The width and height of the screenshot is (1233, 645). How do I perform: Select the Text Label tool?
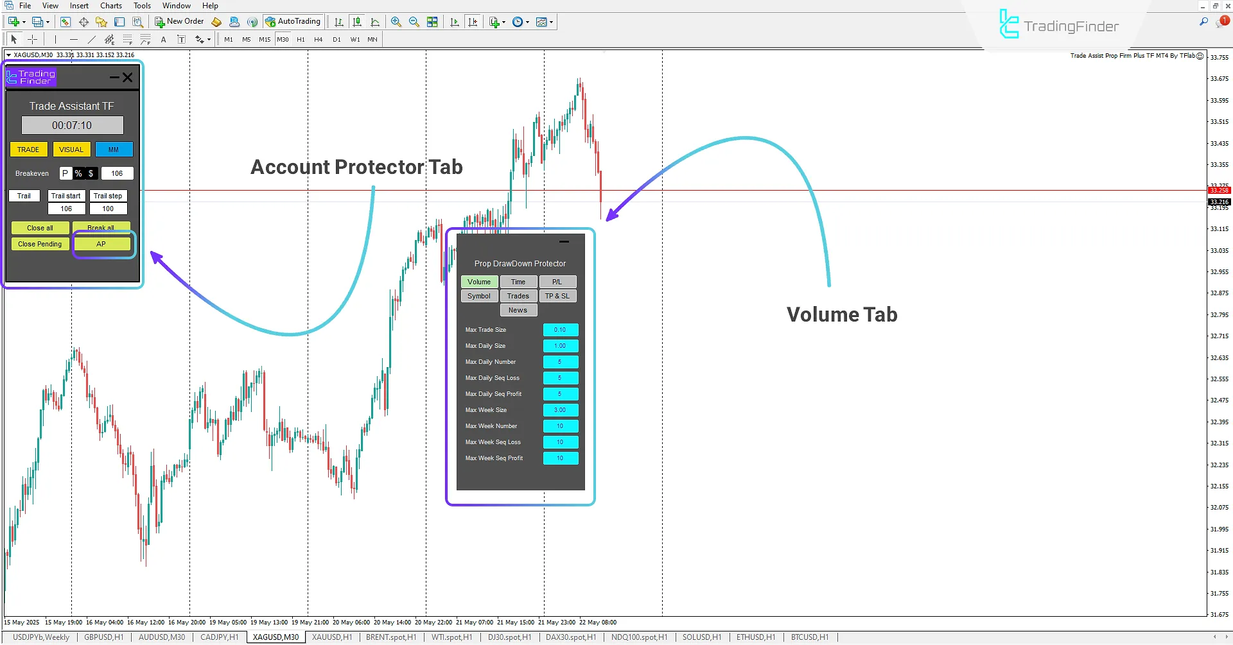click(x=182, y=39)
